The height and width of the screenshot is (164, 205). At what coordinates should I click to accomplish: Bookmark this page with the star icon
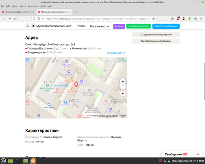click(154, 18)
